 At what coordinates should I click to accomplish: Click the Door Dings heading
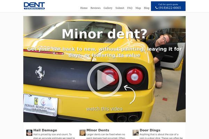pos(150,130)
